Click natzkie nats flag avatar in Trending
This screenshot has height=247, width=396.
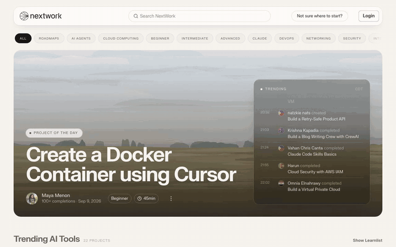tap(281, 113)
